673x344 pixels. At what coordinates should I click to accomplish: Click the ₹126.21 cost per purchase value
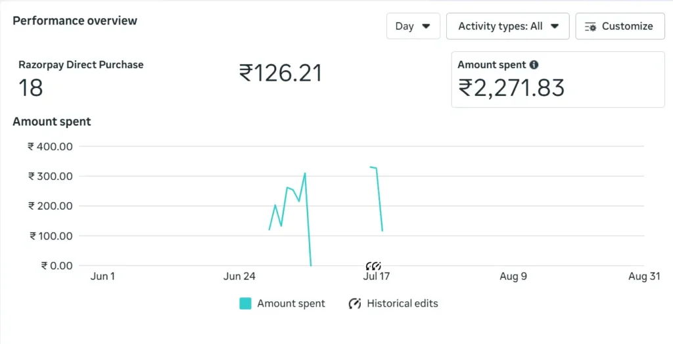point(281,73)
